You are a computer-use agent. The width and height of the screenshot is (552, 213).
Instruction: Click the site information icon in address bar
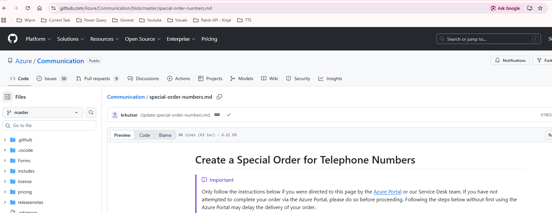click(x=54, y=8)
